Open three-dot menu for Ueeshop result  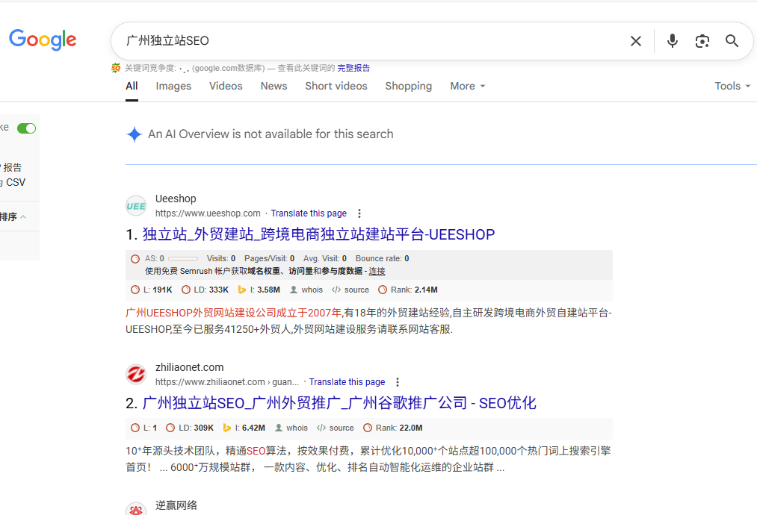pos(359,213)
